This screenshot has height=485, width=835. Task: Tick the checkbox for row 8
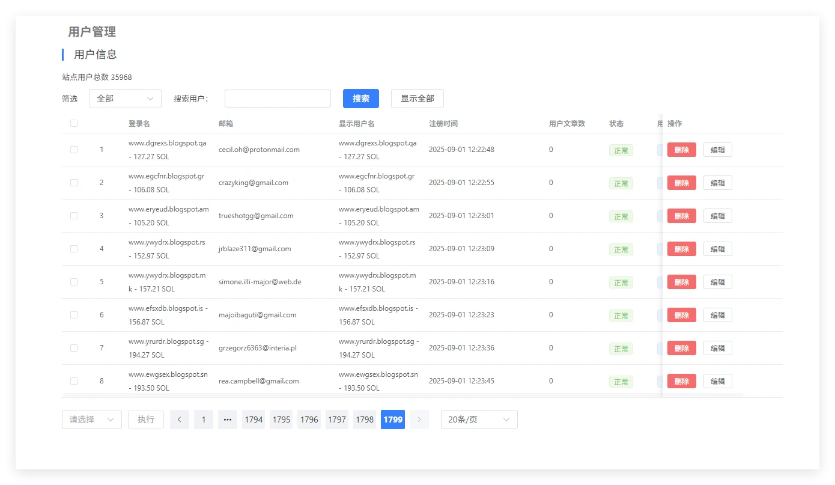(x=74, y=381)
